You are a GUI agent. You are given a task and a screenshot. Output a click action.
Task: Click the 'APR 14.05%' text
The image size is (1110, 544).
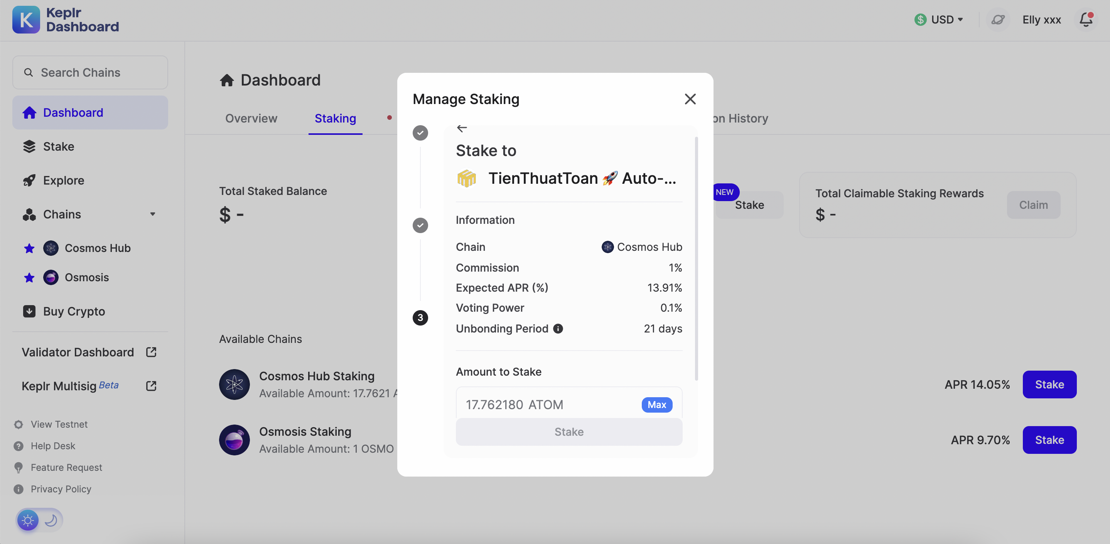[977, 384]
